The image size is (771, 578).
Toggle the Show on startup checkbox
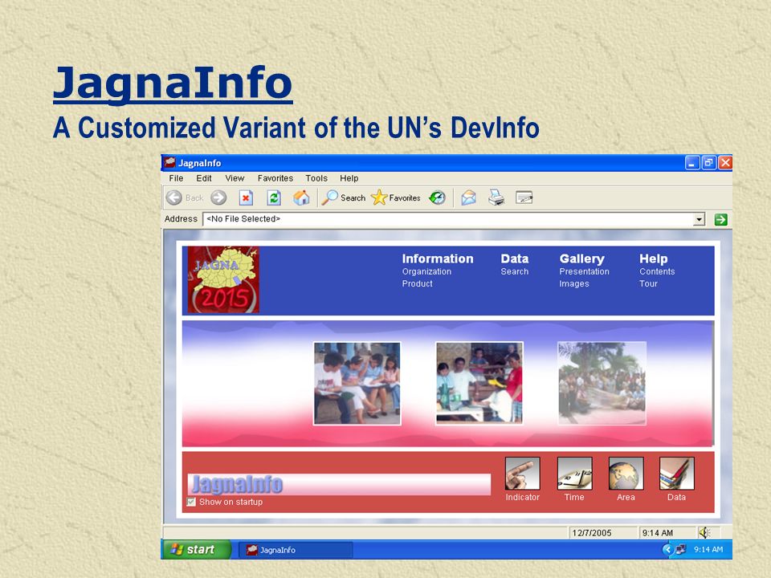coord(191,502)
